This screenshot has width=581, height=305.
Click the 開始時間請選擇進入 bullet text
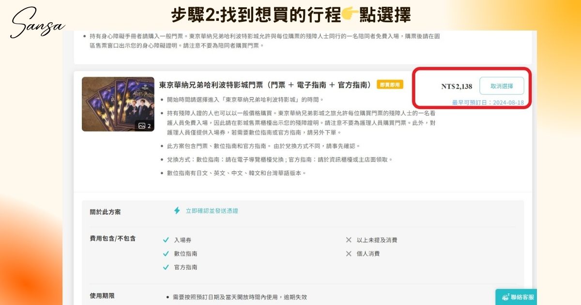pyautogui.click(x=245, y=100)
